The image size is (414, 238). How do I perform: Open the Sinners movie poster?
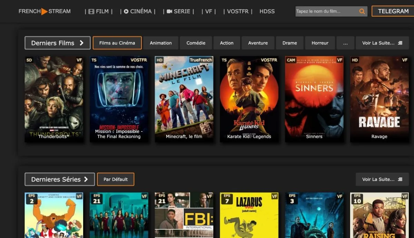click(314, 98)
